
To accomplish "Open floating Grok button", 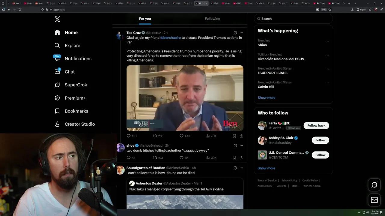I will (x=374, y=185).
